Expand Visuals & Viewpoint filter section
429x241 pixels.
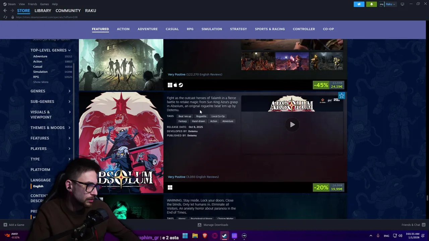(51, 114)
